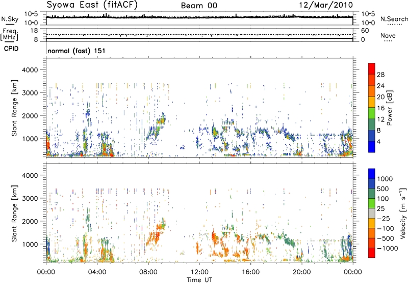The height and width of the screenshot is (283, 408).
Task: Click the '-25' velocity colorbar label
Action: 384,219
